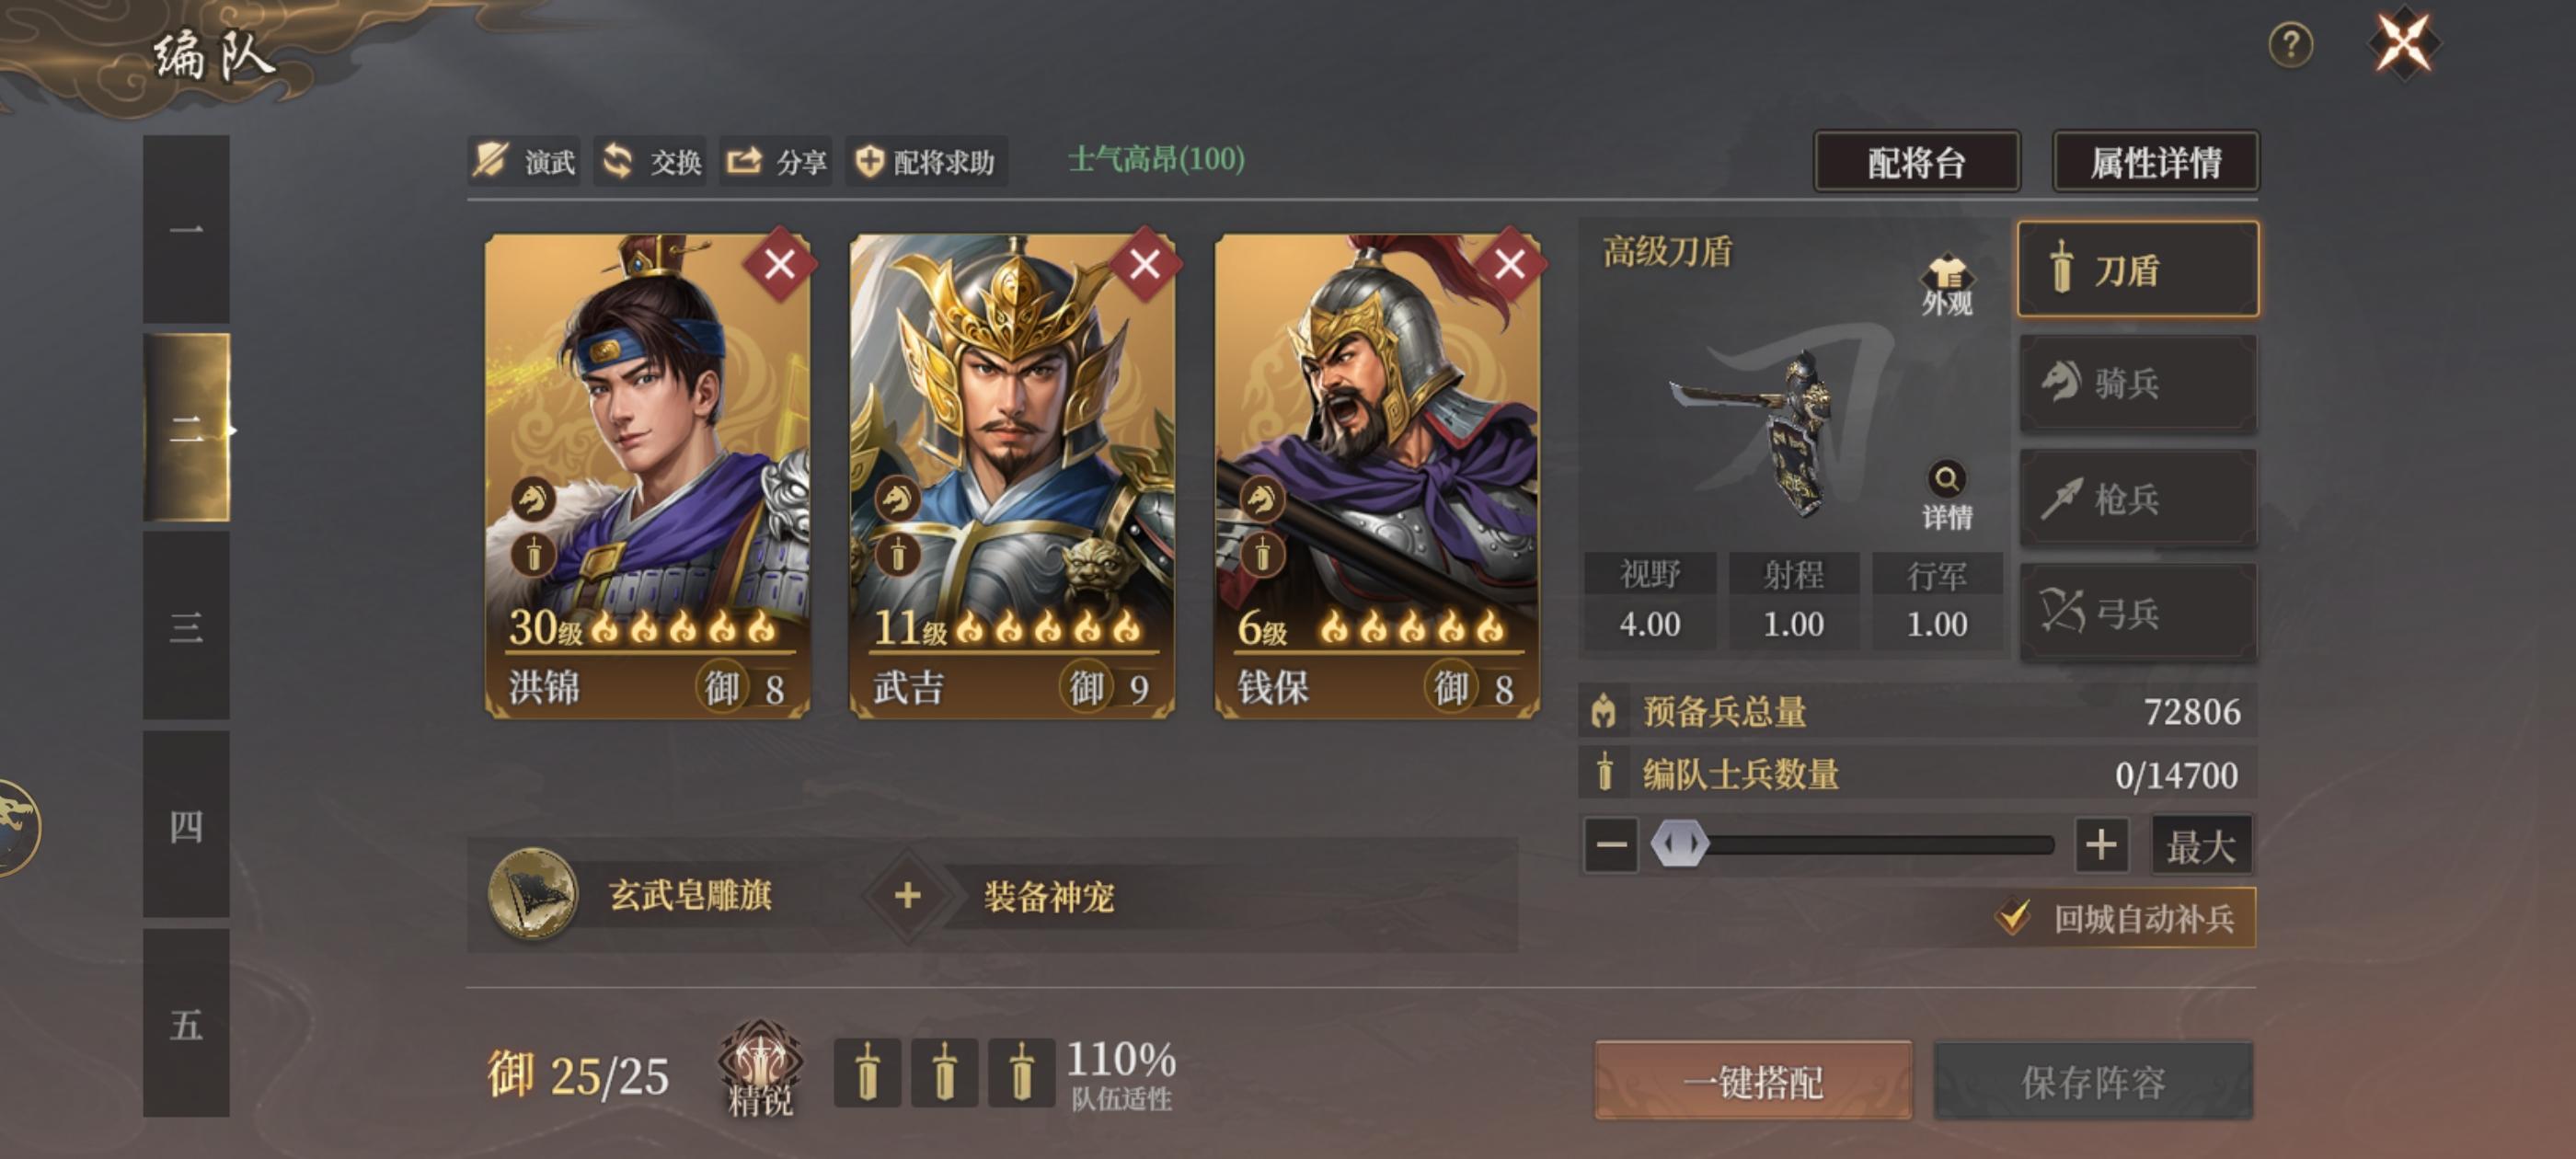The width and height of the screenshot is (2576, 1159).
Task: Click the 玄武皂雕旗 flag emblem
Action: click(x=532, y=894)
